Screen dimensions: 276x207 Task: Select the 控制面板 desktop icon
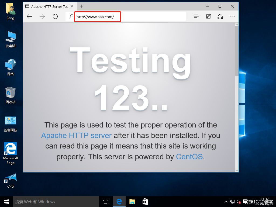[11, 124]
